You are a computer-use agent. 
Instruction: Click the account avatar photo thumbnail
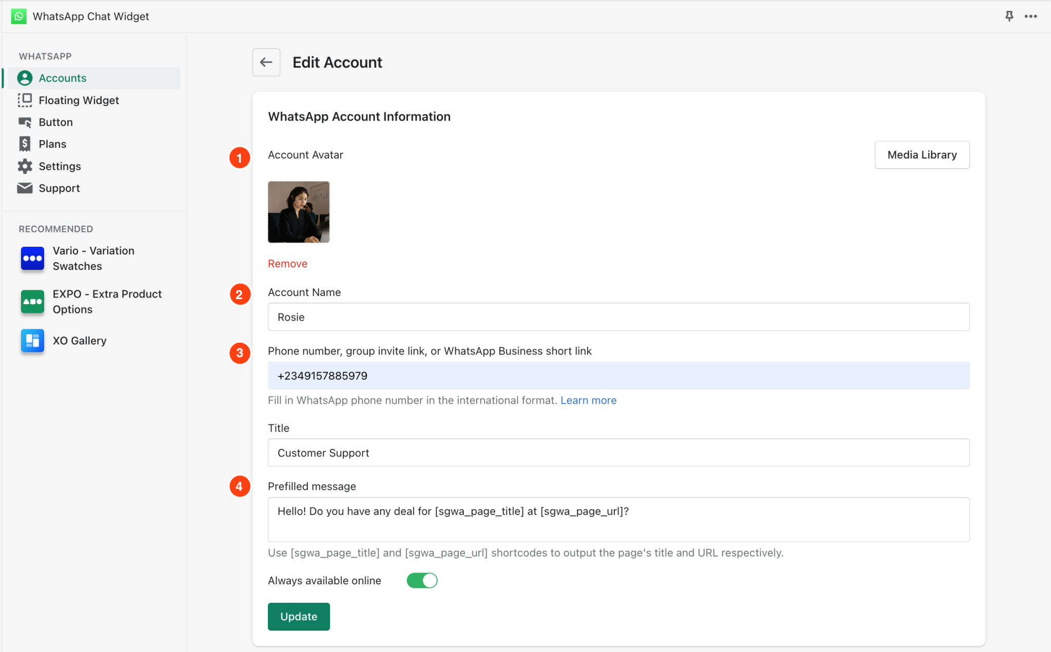(x=299, y=212)
